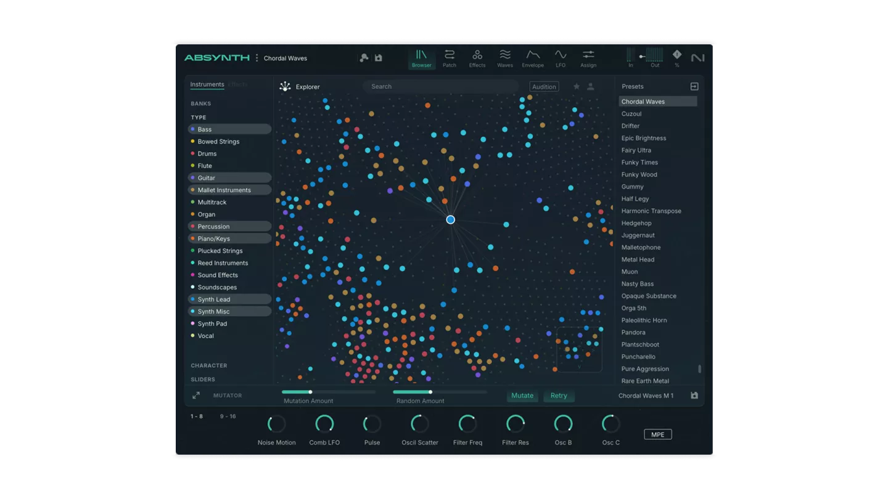Switch to the Instruments tab
888x499 pixels.
pyautogui.click(x=207, y=84)
